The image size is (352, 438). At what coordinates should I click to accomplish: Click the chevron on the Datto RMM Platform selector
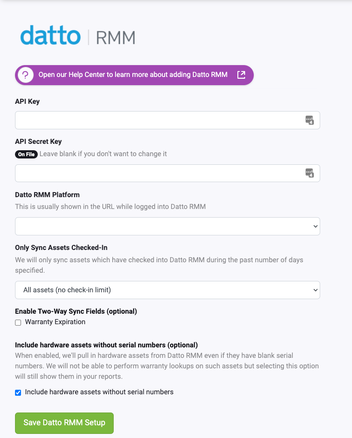[x=315, y=226]
